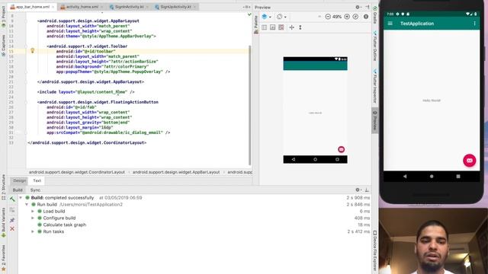Click the hammer build icon in Build panel

pyautogui.click(x=12, y=199)
